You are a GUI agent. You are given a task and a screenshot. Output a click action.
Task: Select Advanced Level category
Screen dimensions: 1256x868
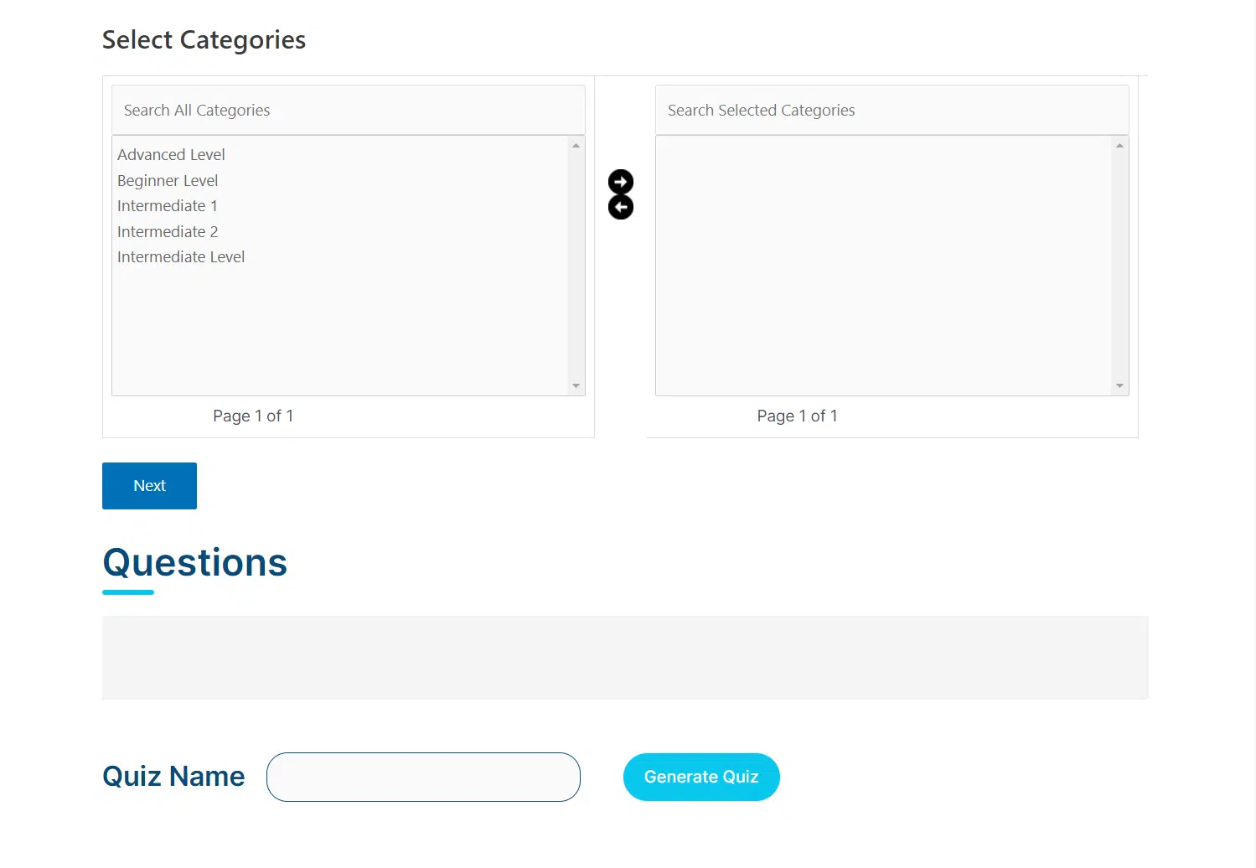171,155
